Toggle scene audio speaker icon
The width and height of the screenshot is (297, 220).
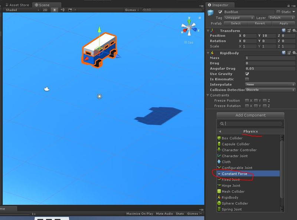[x=62, y=10]
